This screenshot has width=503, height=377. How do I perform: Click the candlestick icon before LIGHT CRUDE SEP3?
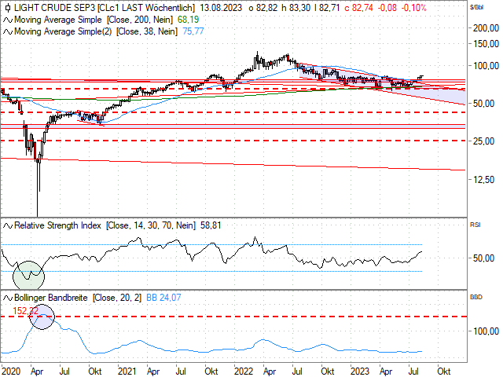(8, 8)
